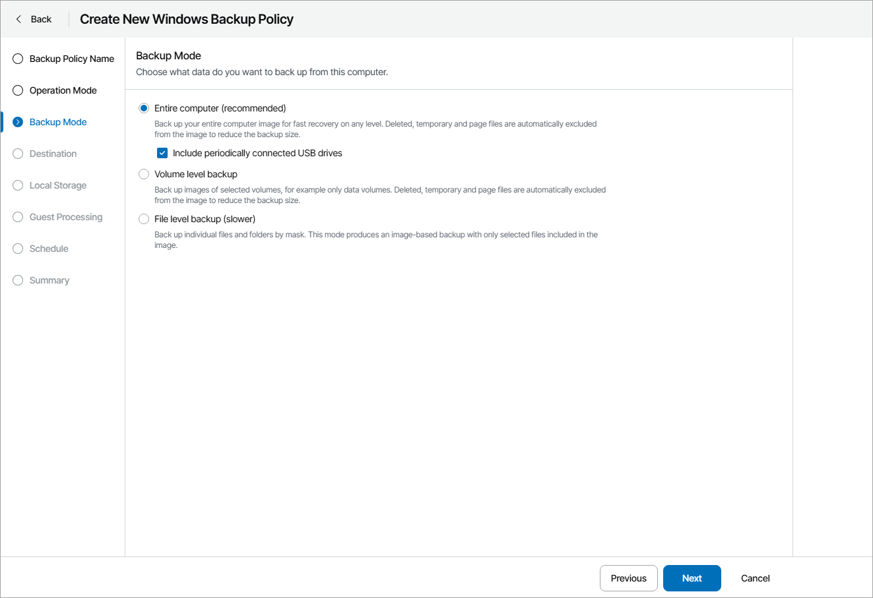Click the Next button
Viewport: 873px width, 598px height.
pyautogui.click(x=692, y=578)
